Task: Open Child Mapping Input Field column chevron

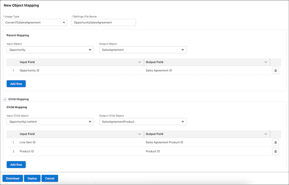Action: (x=140, y=134)
